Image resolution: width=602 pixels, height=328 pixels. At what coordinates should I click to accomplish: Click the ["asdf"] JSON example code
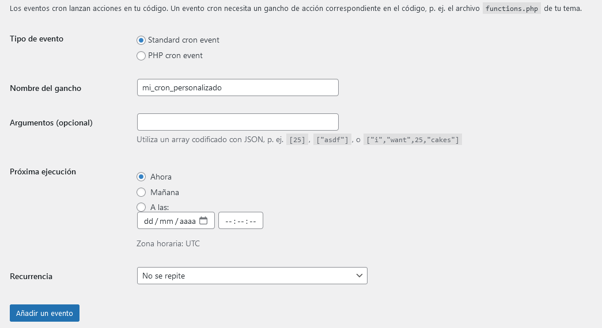(x=333, y=139)
